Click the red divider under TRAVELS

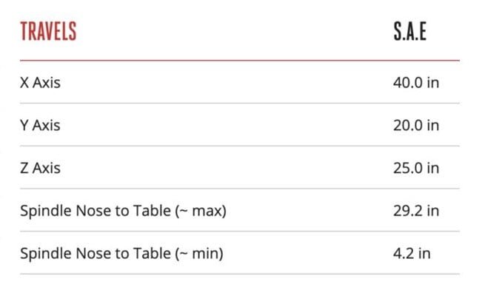[x=240, y=61]
